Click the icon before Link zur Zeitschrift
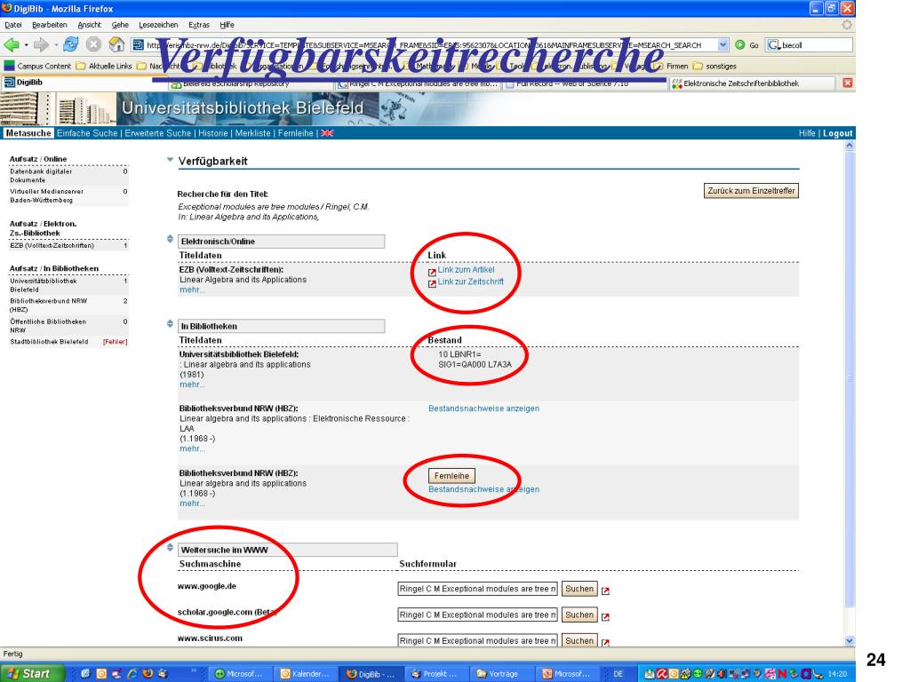910x682 pixels. 432,283
